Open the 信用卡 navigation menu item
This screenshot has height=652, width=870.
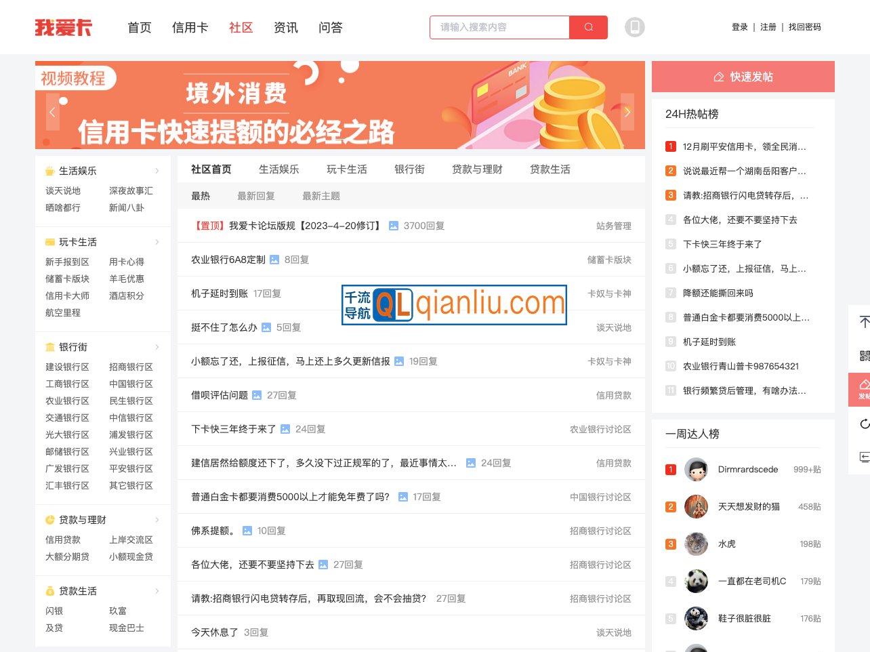click(x=190, y=28)
